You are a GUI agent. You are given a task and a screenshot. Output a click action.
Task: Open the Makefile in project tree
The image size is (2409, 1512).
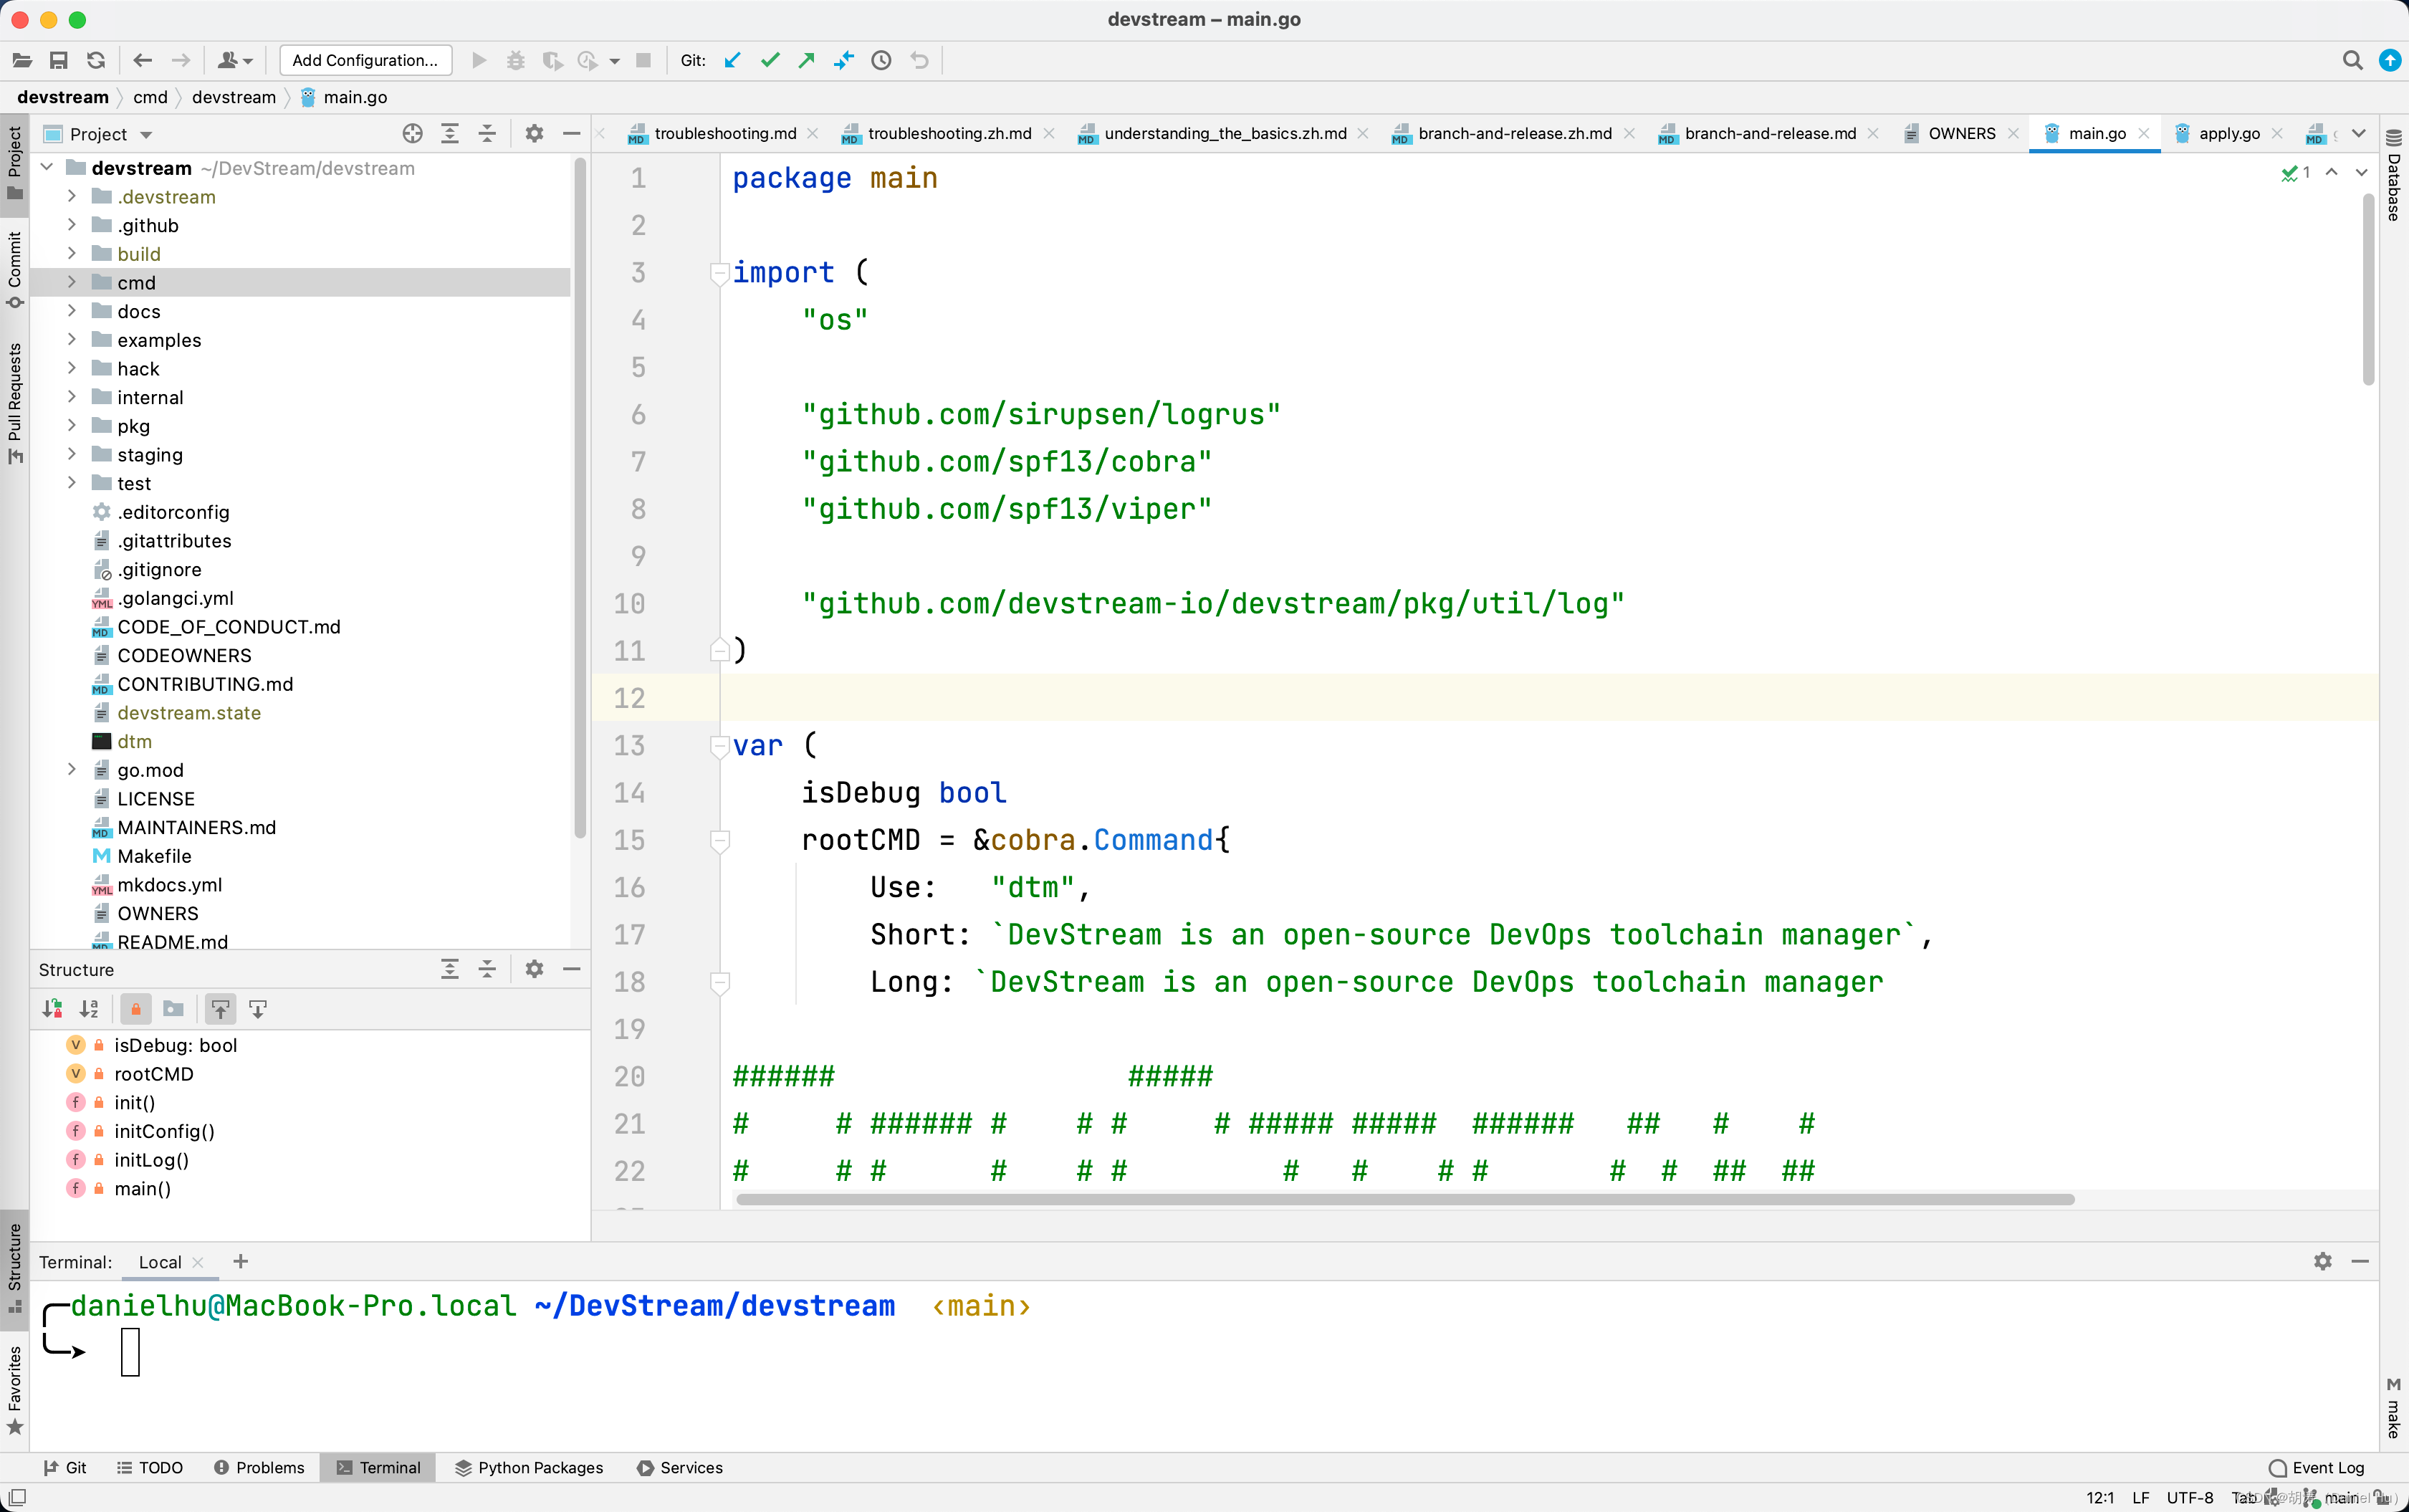(x=154, y=856)
